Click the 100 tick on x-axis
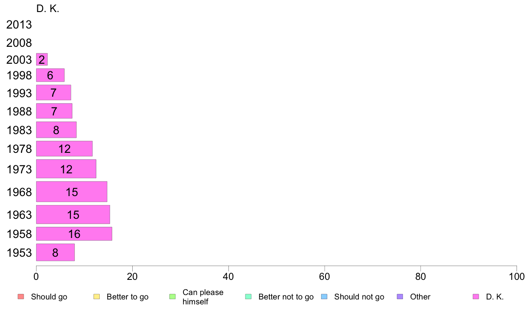This screenshot has height=328, width=529. click(517, 277)
